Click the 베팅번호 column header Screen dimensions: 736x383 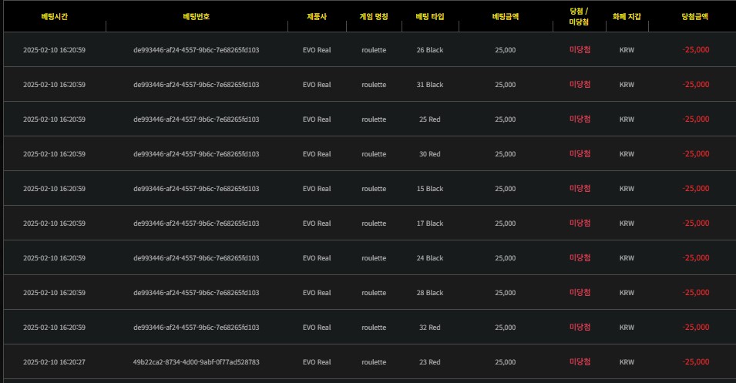pos(197,16)
